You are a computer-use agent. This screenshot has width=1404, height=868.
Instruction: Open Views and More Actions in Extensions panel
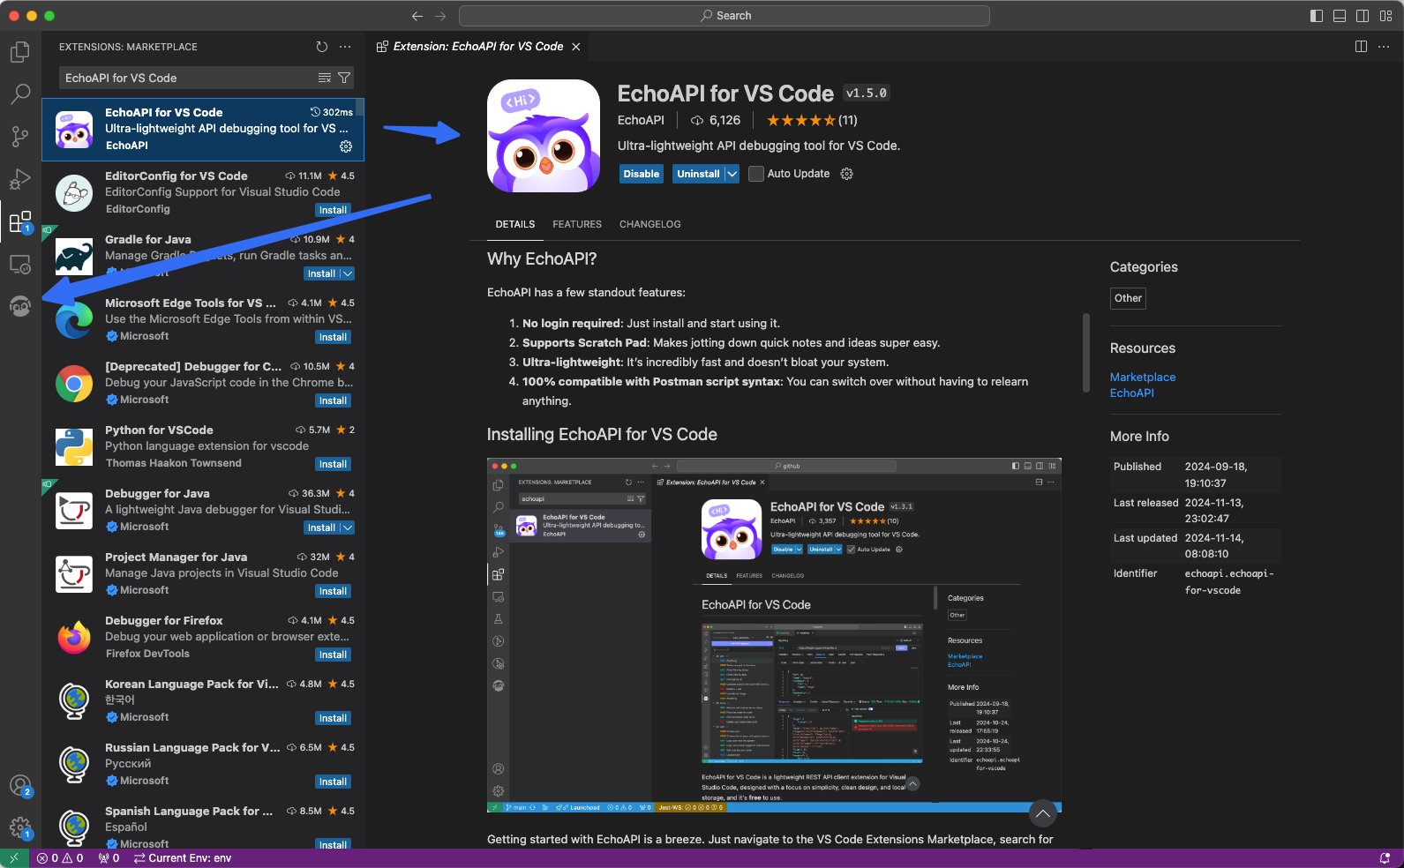(x=345, y=47)
